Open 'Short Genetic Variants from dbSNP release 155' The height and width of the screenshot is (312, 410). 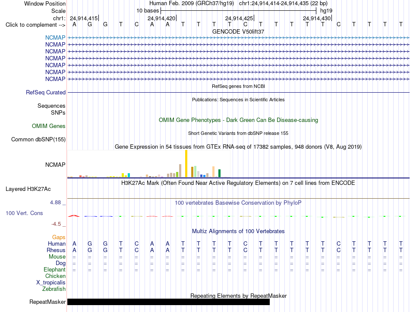238,133
